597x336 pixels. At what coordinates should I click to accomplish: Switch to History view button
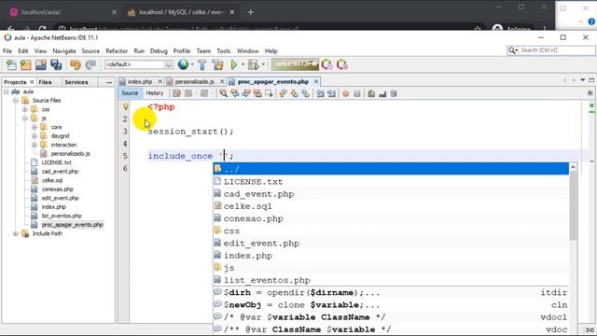click(x=155, y=93)
